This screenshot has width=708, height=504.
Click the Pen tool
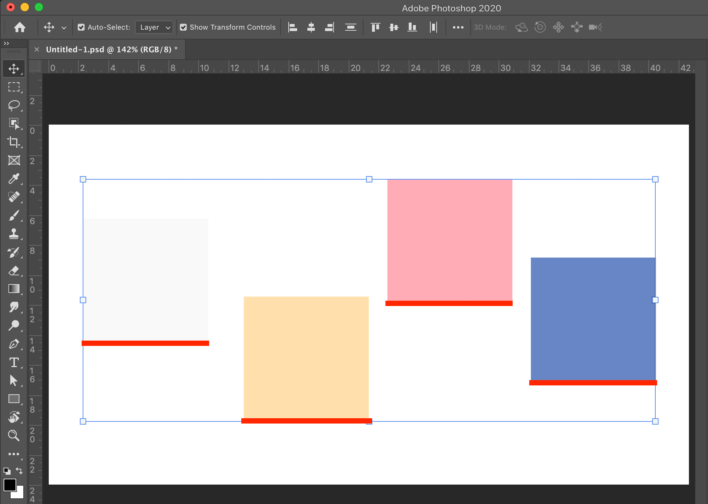point(14,344)
